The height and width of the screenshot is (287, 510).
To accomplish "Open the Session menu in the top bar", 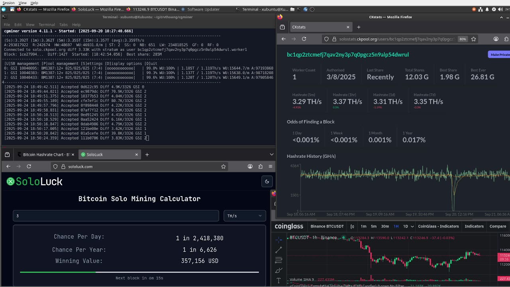I will pyautogui.click(x=8, y=3).
